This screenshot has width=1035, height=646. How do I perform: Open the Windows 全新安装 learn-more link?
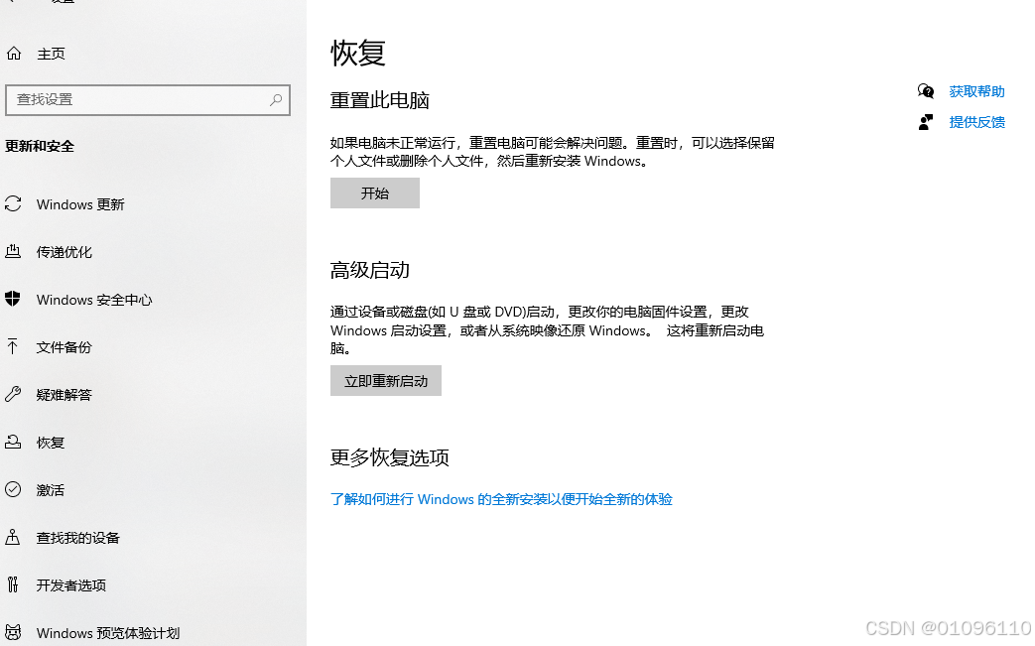coord(501,499)
